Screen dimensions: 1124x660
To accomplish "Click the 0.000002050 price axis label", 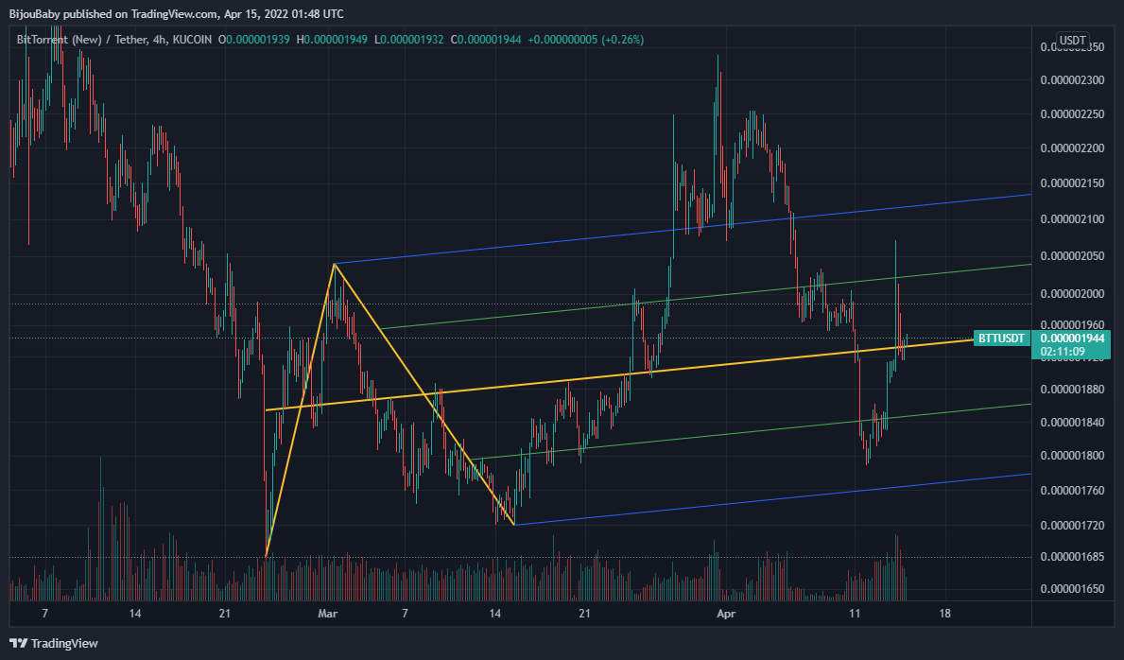I will 1072,256.
